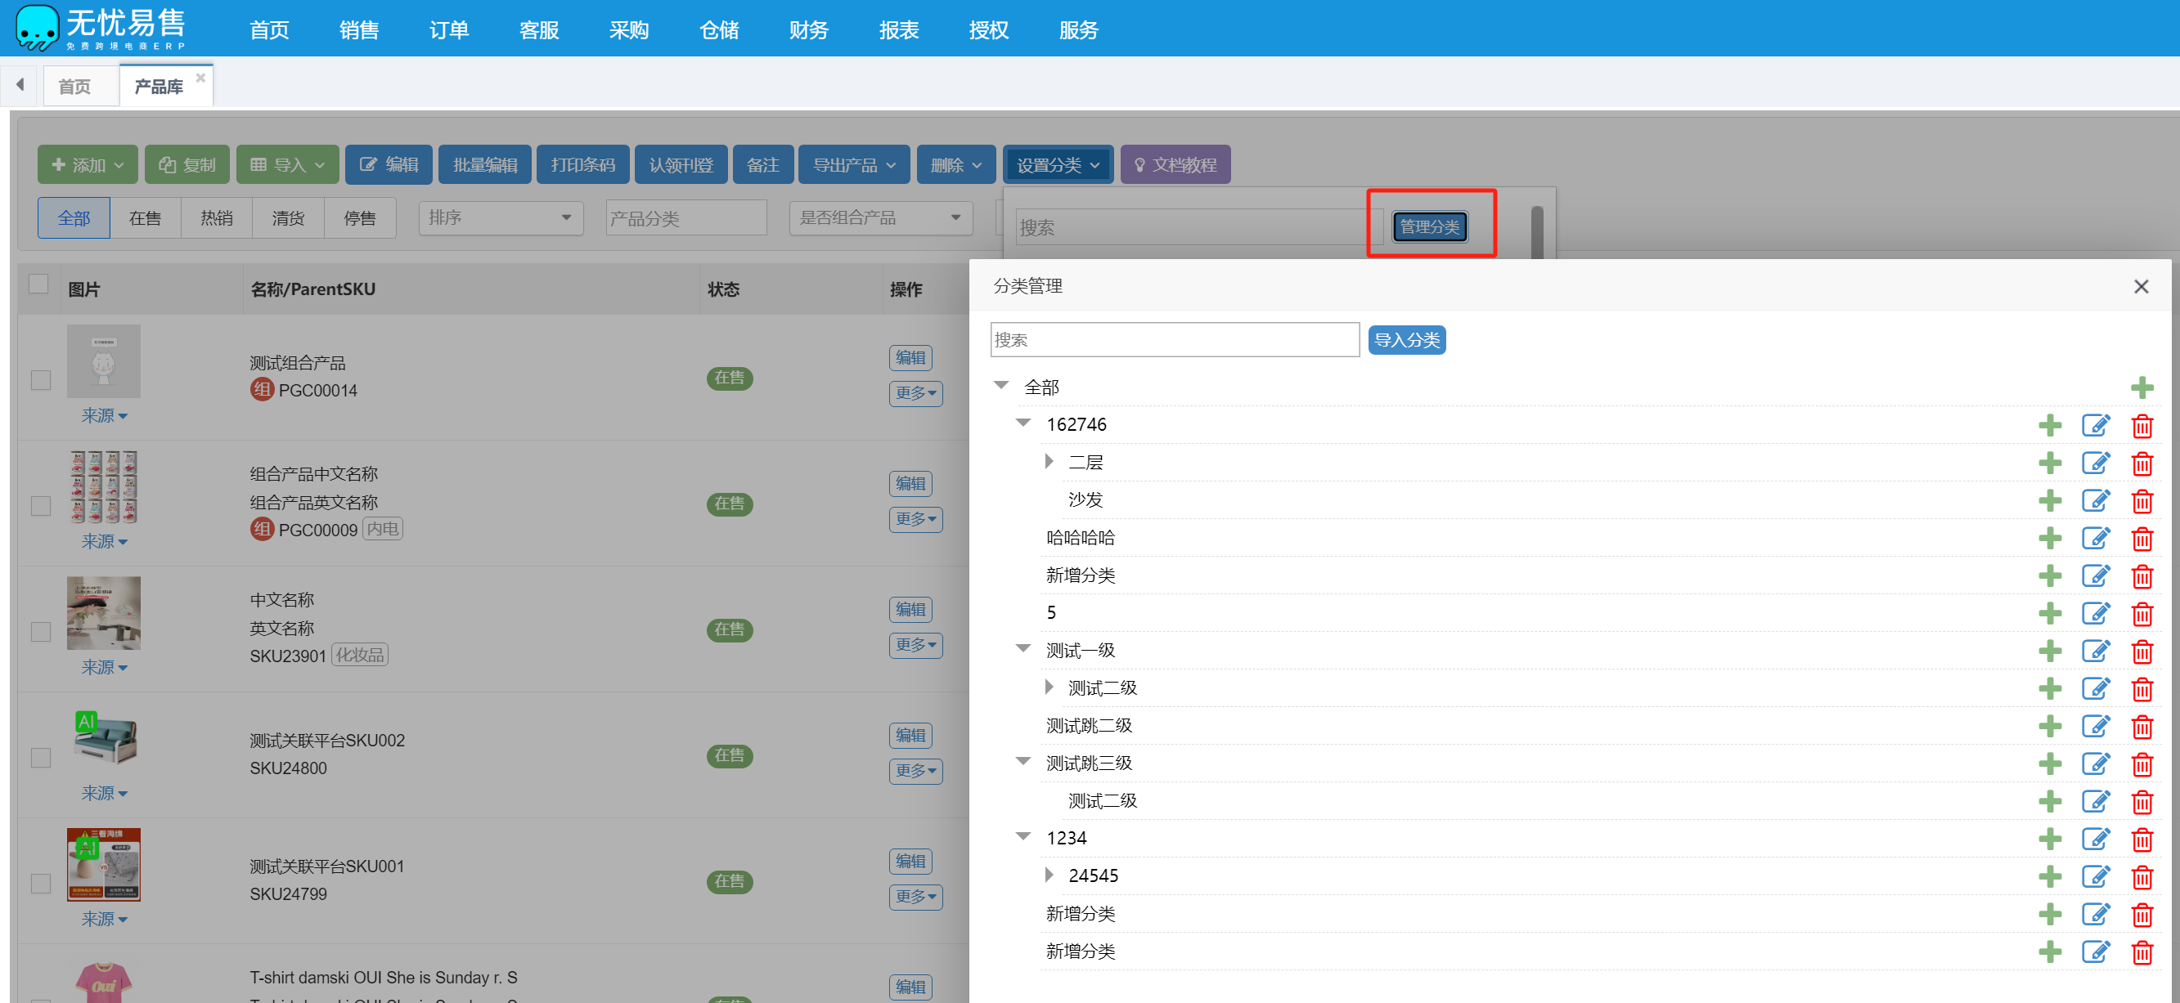Delete the 1234 category
Image resolution: width=2180 pixels, height=1003 pixels.
point(2142,840)
